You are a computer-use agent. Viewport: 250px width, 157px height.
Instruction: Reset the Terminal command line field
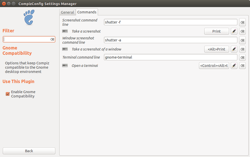point(242,58)
